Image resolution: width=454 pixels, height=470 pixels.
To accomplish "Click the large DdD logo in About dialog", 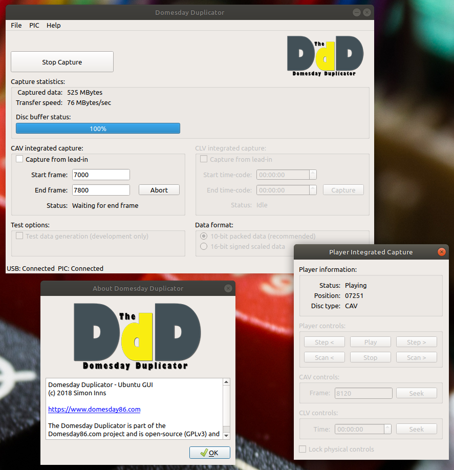I will pyautogui.click(x=137, y=335).
